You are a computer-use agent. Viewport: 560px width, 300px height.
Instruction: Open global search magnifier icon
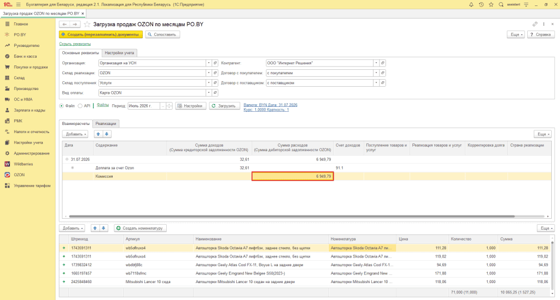coord(501,4)
